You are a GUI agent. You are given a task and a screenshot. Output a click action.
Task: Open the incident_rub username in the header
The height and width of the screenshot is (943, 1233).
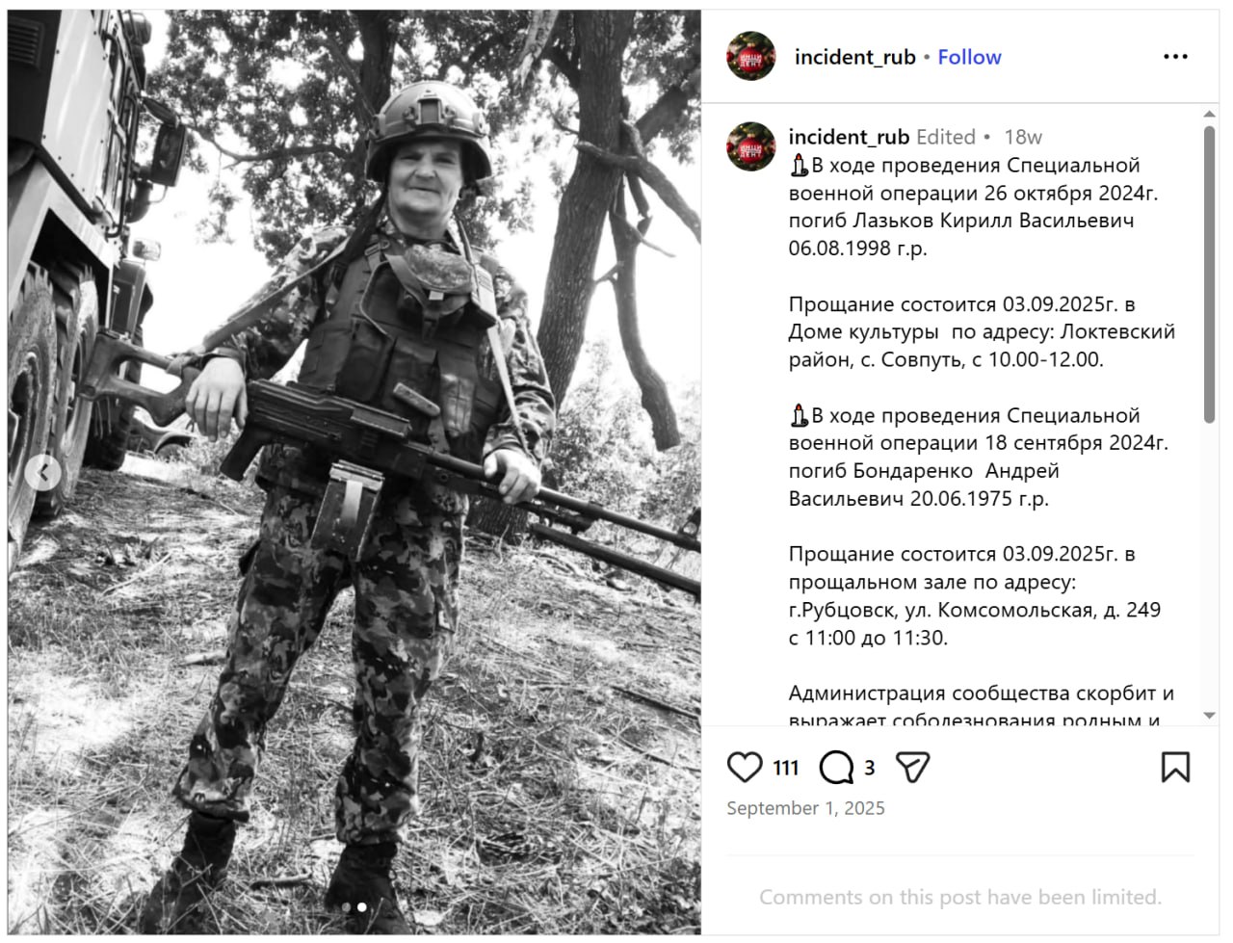coord(854,57)
